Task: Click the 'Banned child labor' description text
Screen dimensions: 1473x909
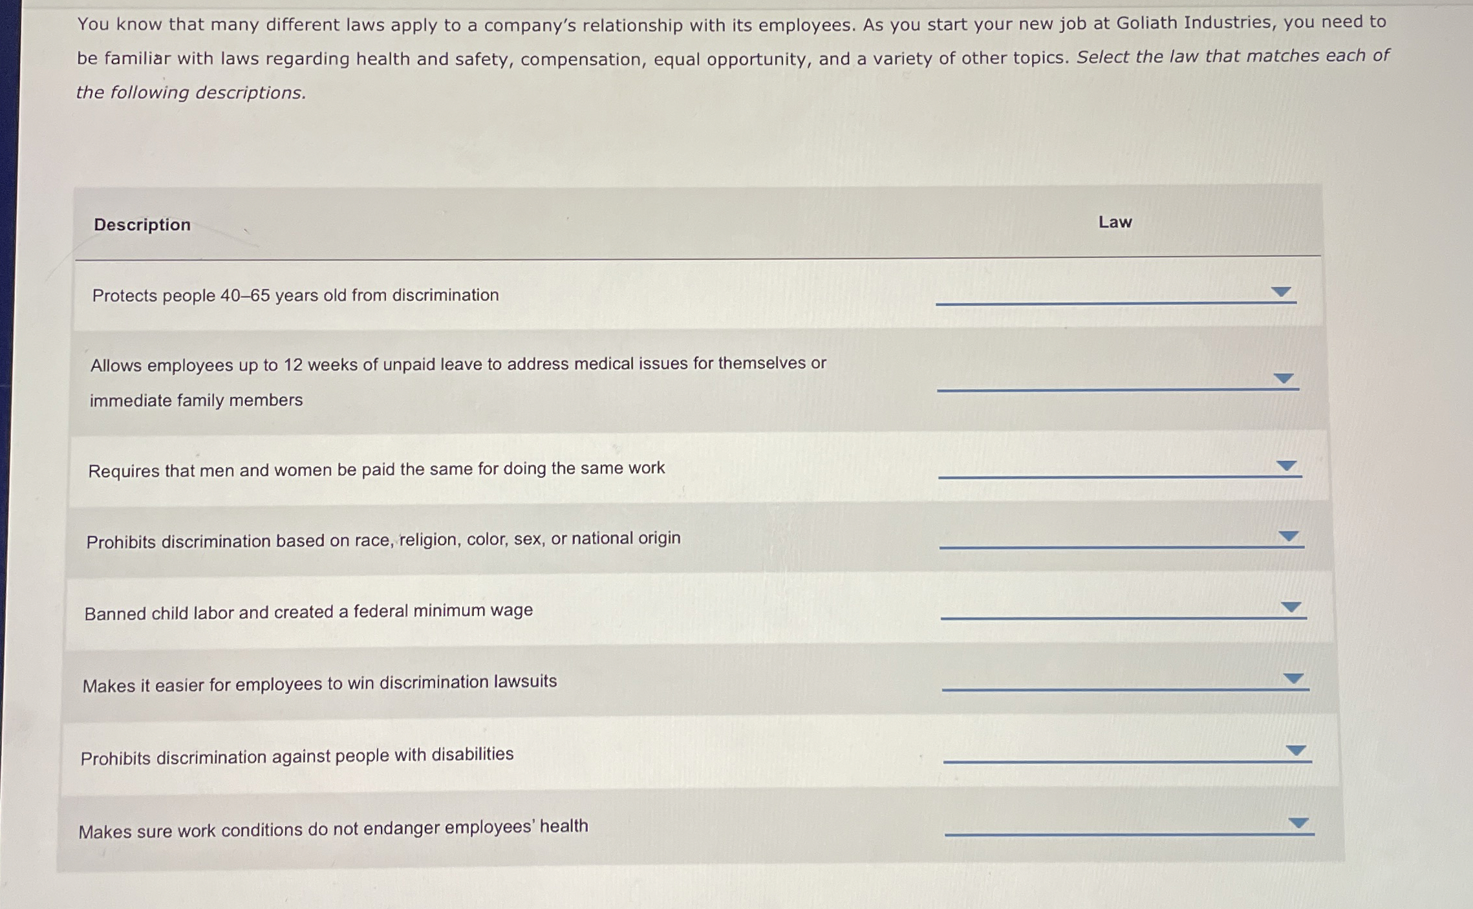Action: [308, 612]
